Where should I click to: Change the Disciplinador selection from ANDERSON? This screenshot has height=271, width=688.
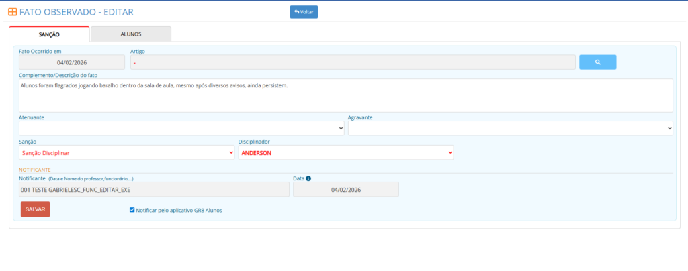click(345, 153)
